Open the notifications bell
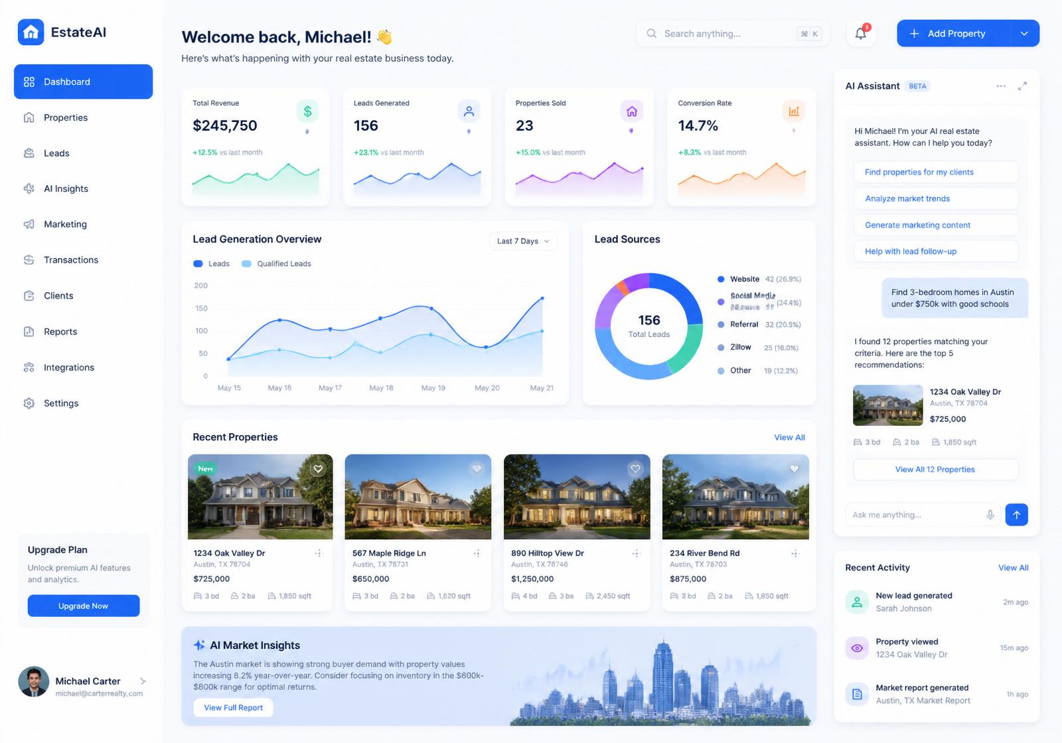Screen dimensions: 1062x743 tap(861, 33)
